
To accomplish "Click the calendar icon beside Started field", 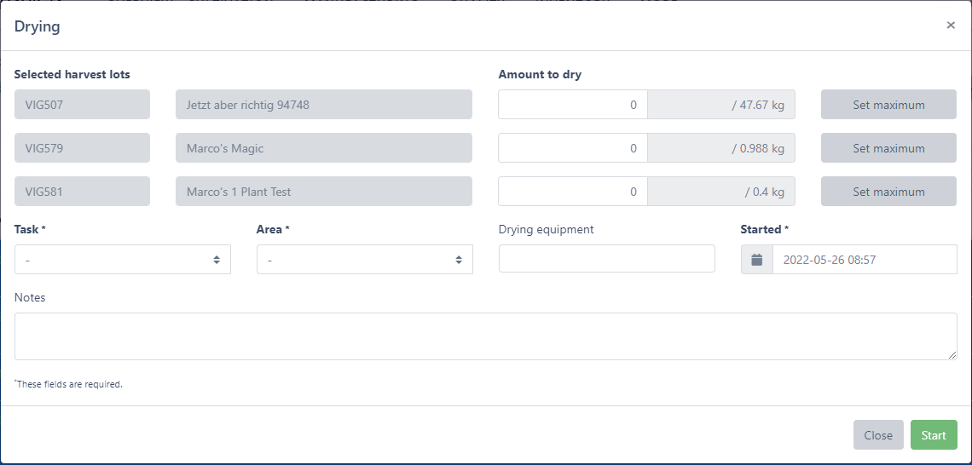I will (756, 260).
